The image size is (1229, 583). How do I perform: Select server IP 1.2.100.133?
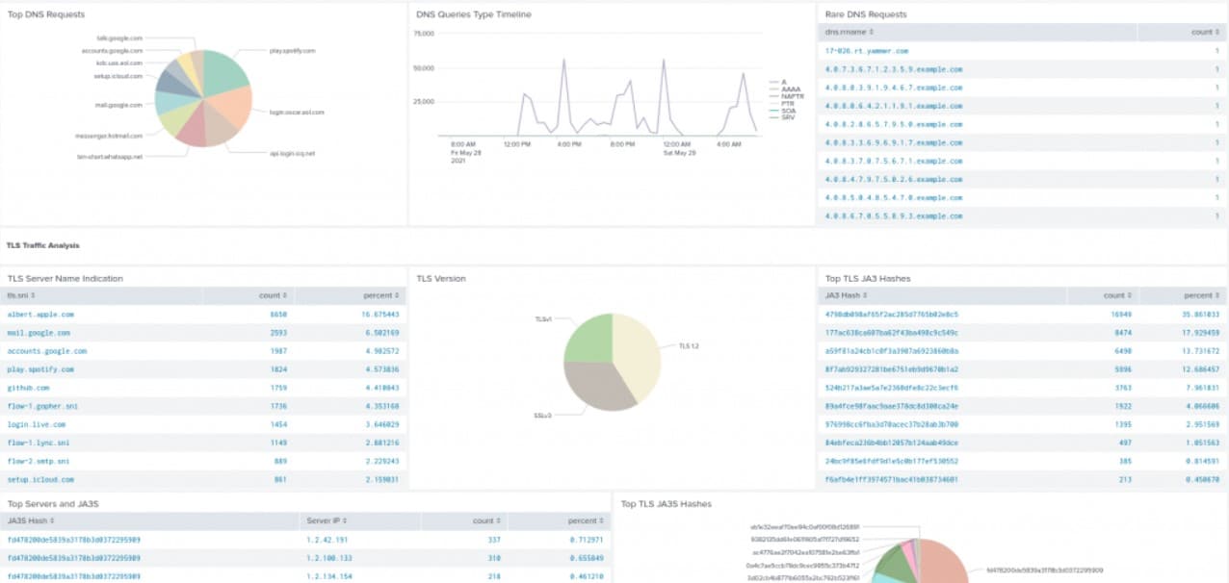329,558
